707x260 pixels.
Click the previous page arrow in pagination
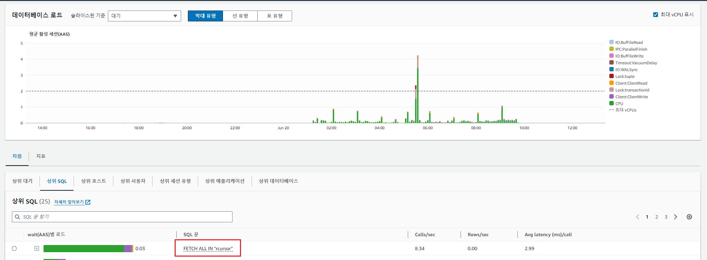tap(638, 217)
